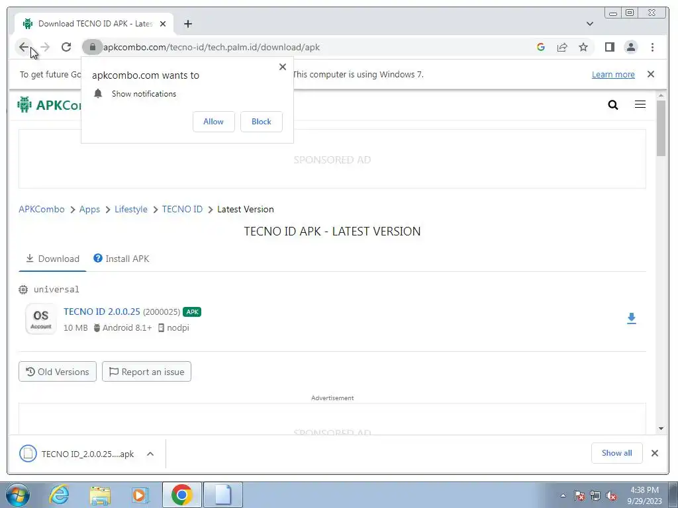
Task: Launch Internet Explorer from taskbar
Action: click(58, 495)
